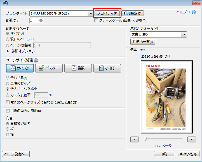Click the page range text field
Viewport: 202px width, 162px height.
tap(62, 45)
